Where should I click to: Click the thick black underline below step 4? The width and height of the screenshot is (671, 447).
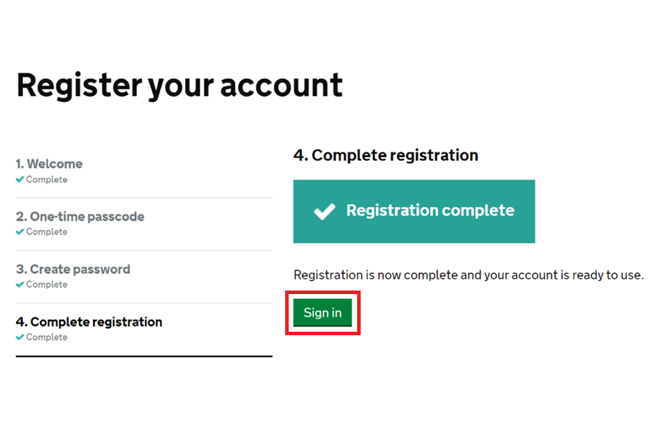pyautogui.click(x=143, y=356)
